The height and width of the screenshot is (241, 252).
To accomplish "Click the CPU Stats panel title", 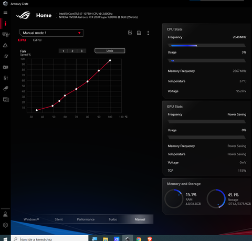I will point(175,29).
